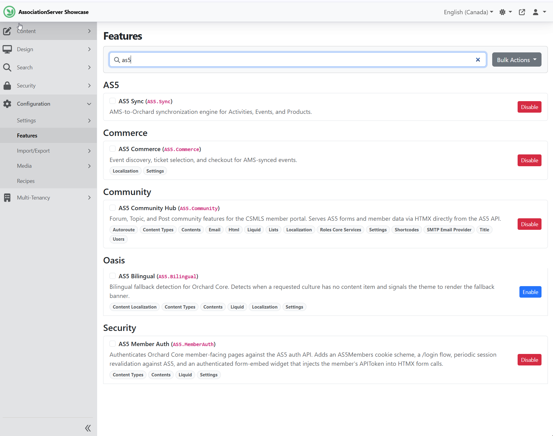Check the AS5 Sync feature checkbox

click(x=112, y=101)
